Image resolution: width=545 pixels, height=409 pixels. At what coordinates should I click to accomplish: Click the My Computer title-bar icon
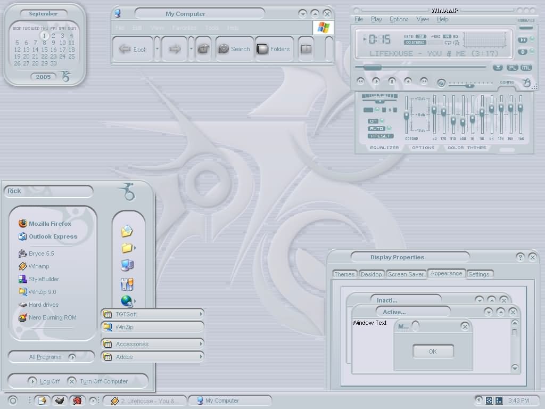pyautogui.click(x=118, y=13)
